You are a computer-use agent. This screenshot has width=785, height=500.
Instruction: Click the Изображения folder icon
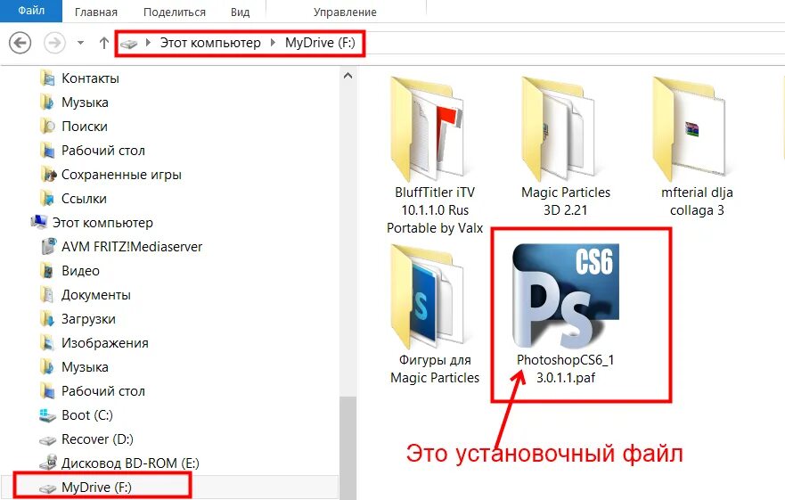(x=47, y=342)
